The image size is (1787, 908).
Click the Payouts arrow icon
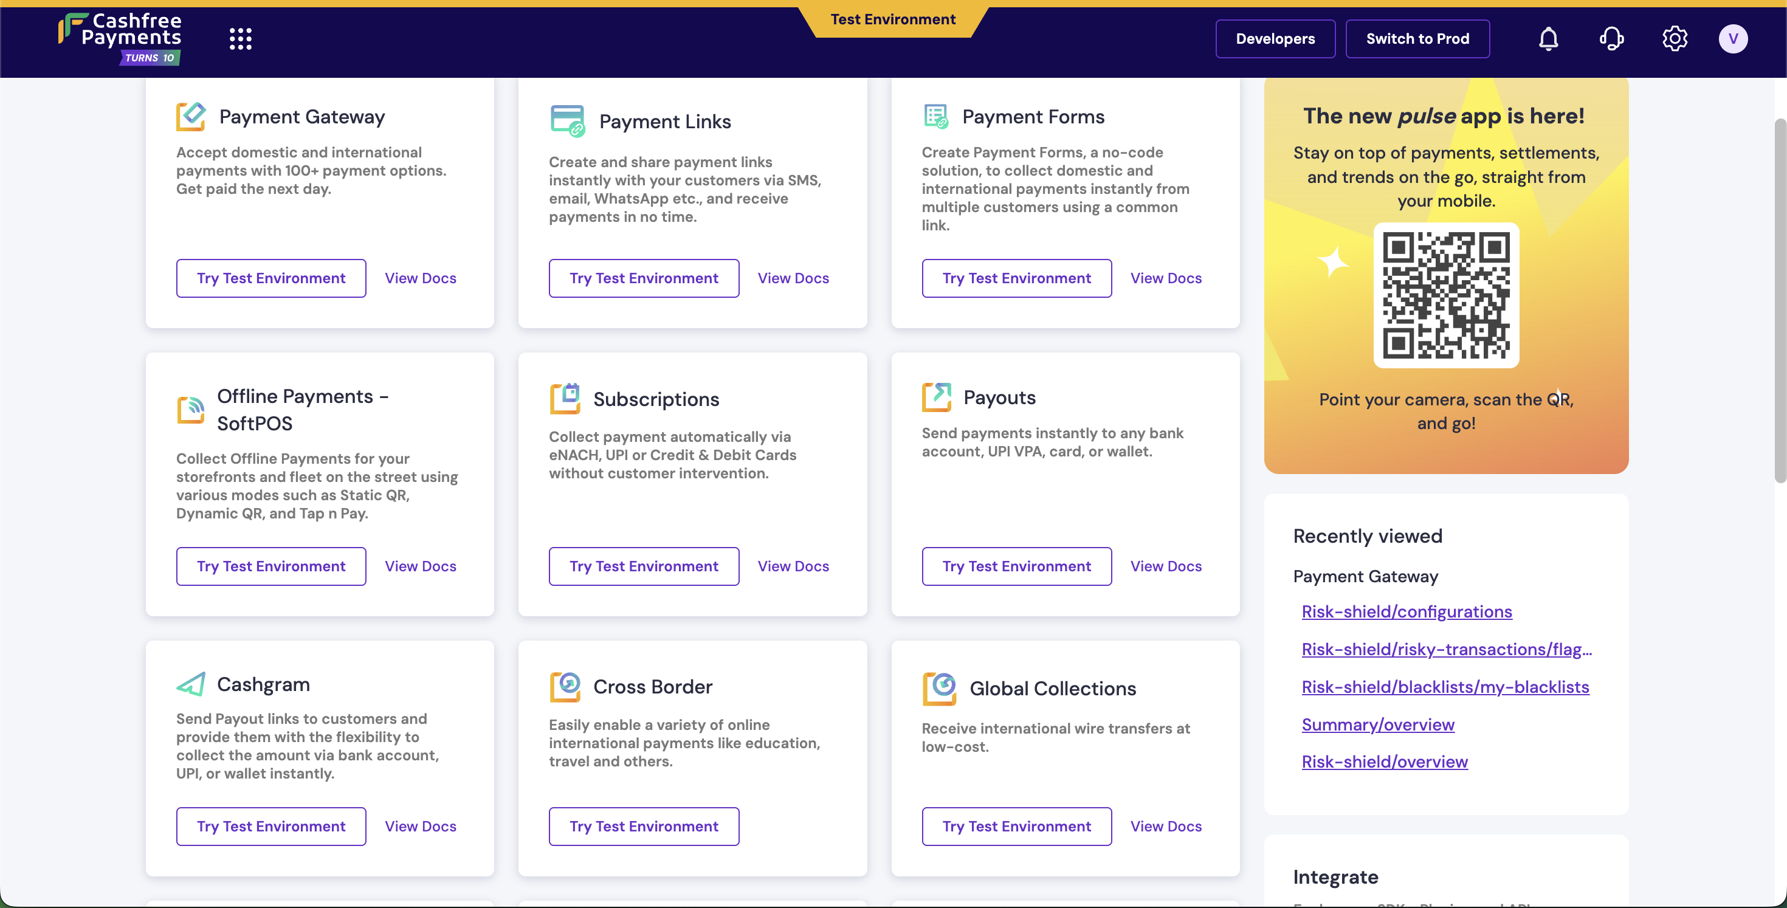pyautogui.click(x=937, y=397)
